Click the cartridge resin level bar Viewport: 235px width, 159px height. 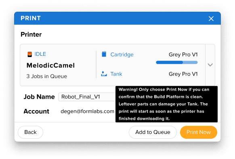(177, 62)
